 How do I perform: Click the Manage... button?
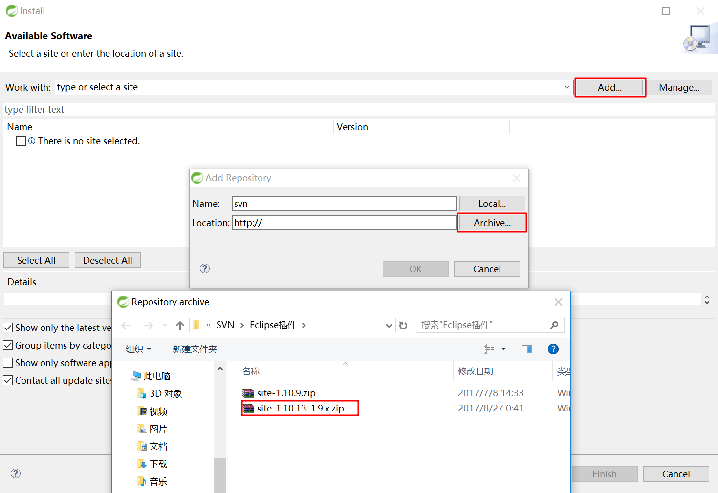tap(679, 87)
